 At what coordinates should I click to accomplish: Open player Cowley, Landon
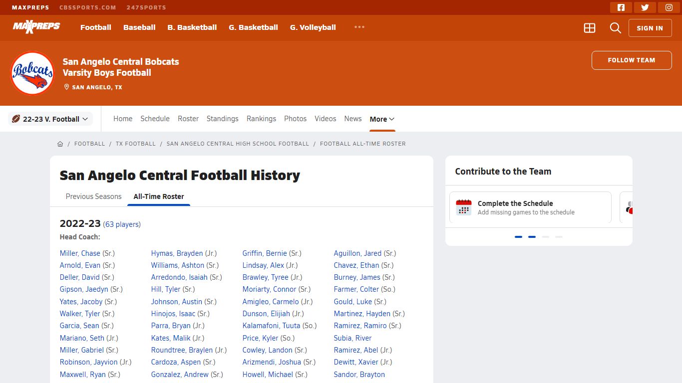(268, 350)
